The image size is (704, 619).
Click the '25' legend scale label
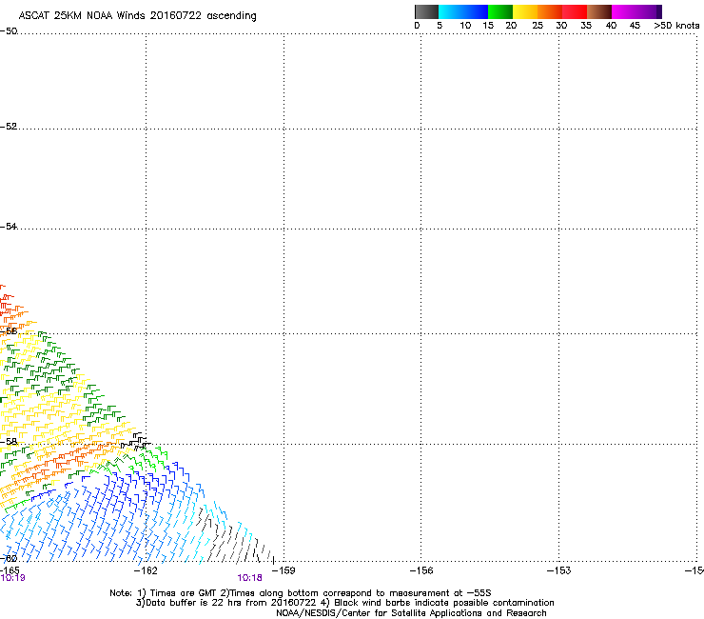click(x=538, y=26)
